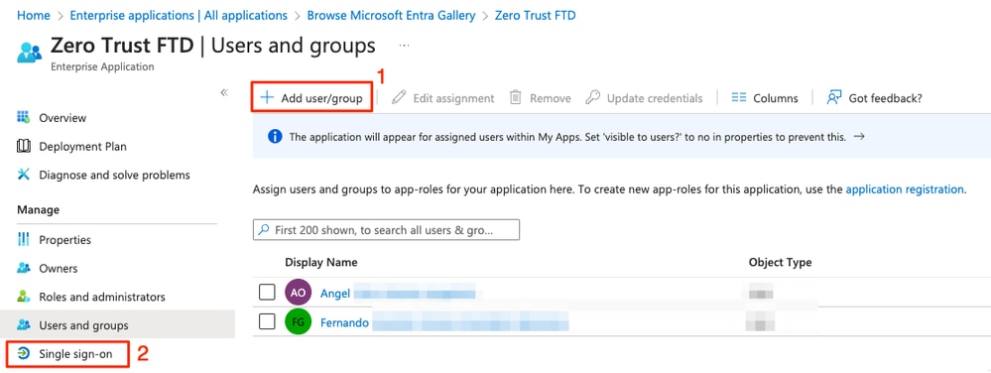Click the FG avatar for Fernando
Image resolution: width=991 pixels, height=373 pixels.
[x=299, y=322]
